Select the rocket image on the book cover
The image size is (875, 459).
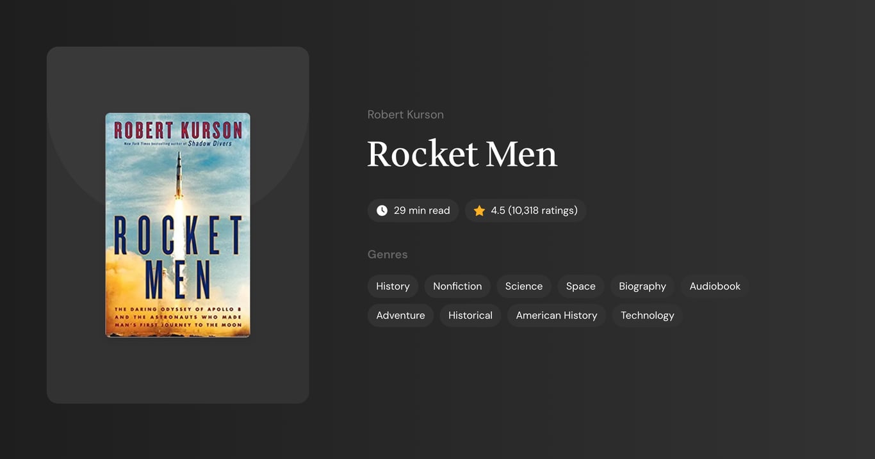coord(178,179)
